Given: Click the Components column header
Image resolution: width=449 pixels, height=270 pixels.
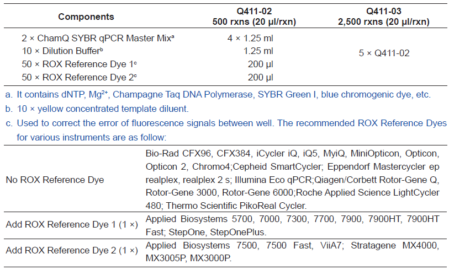Looking at the screenshot, I should pos(86,17).
